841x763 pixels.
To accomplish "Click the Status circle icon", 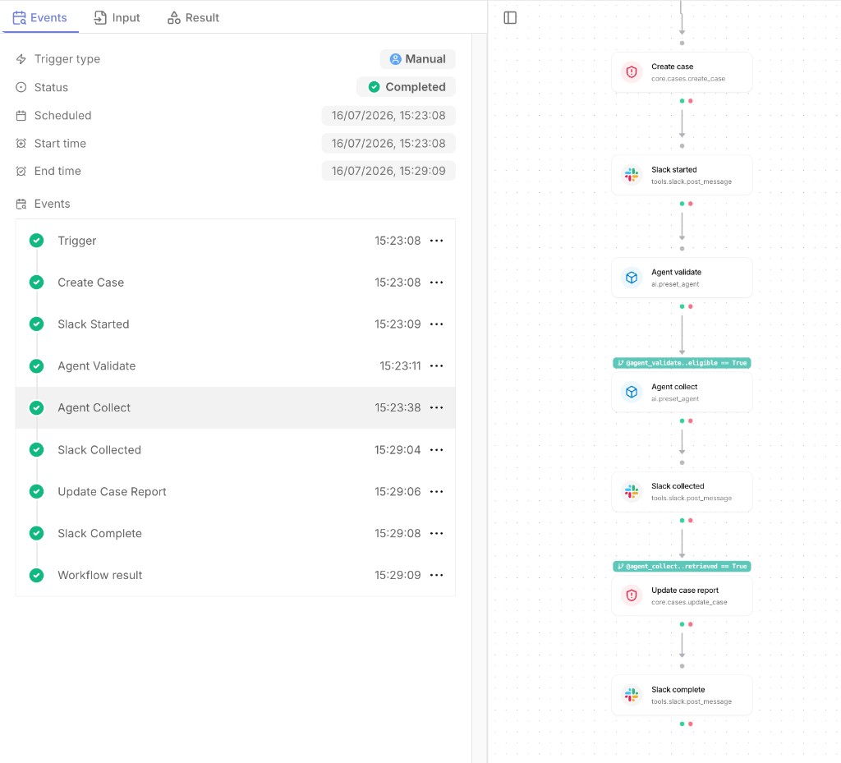I will (x=21, y=87).
